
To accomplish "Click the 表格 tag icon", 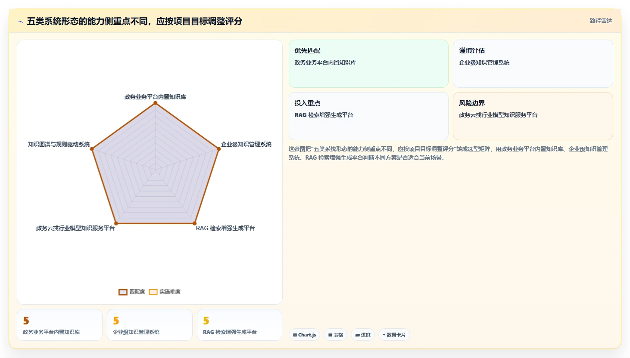I will [x=330, y=335].
